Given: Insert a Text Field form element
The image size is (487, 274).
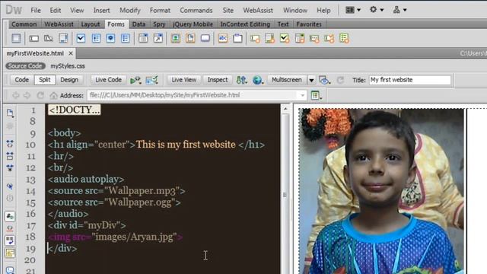Looking at the screenshot, I should click(x=33, y=38).
